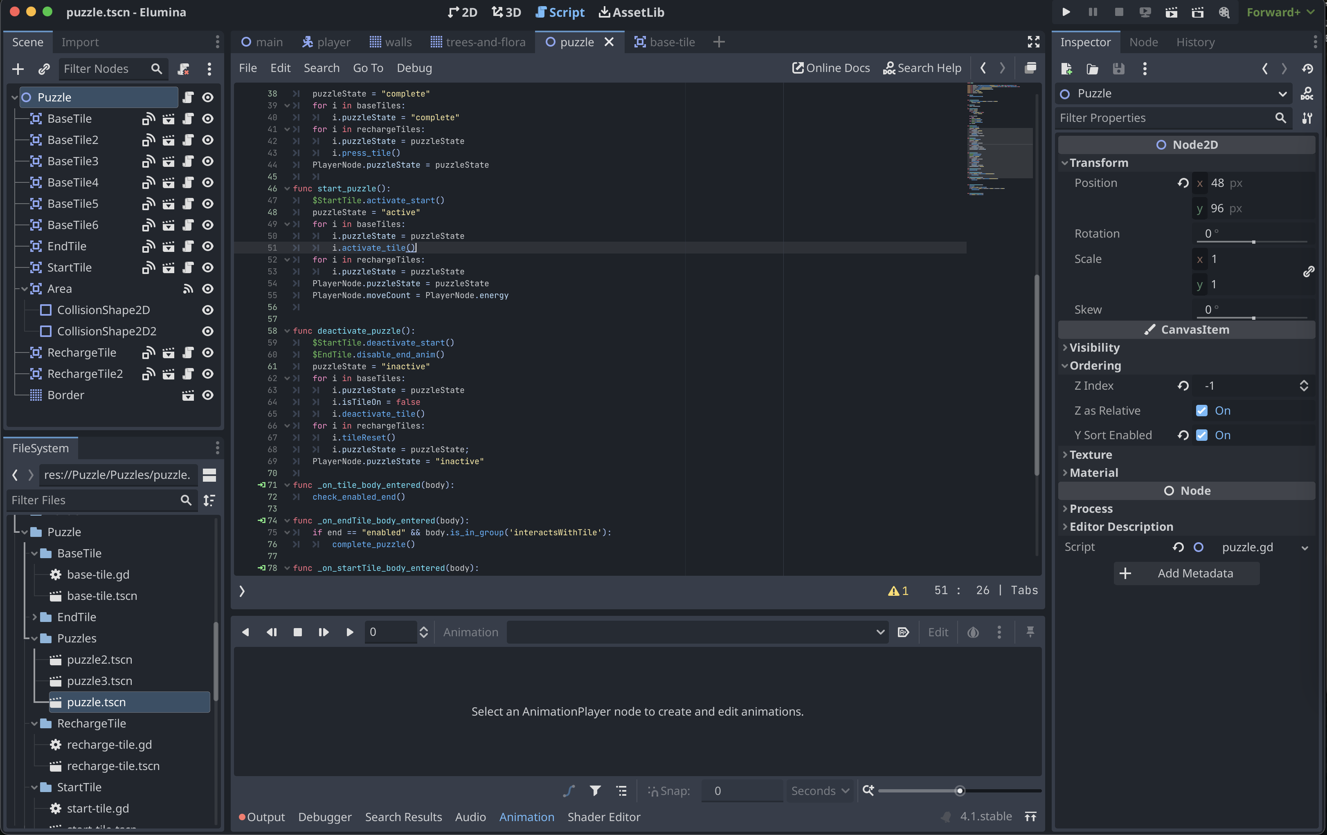Screen dimensions: 1327x835
Task: Open the script icon next to BaseTile3
Action: pyautogui.click(x=188, y=162)
